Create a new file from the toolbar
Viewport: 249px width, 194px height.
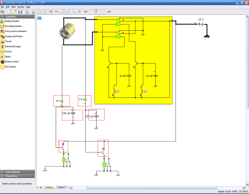click(10, 12)
